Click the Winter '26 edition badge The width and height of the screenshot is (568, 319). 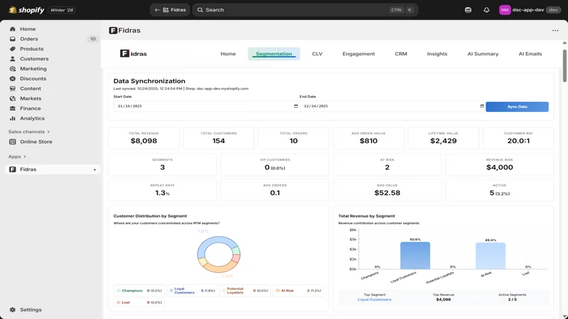(62, 10)
